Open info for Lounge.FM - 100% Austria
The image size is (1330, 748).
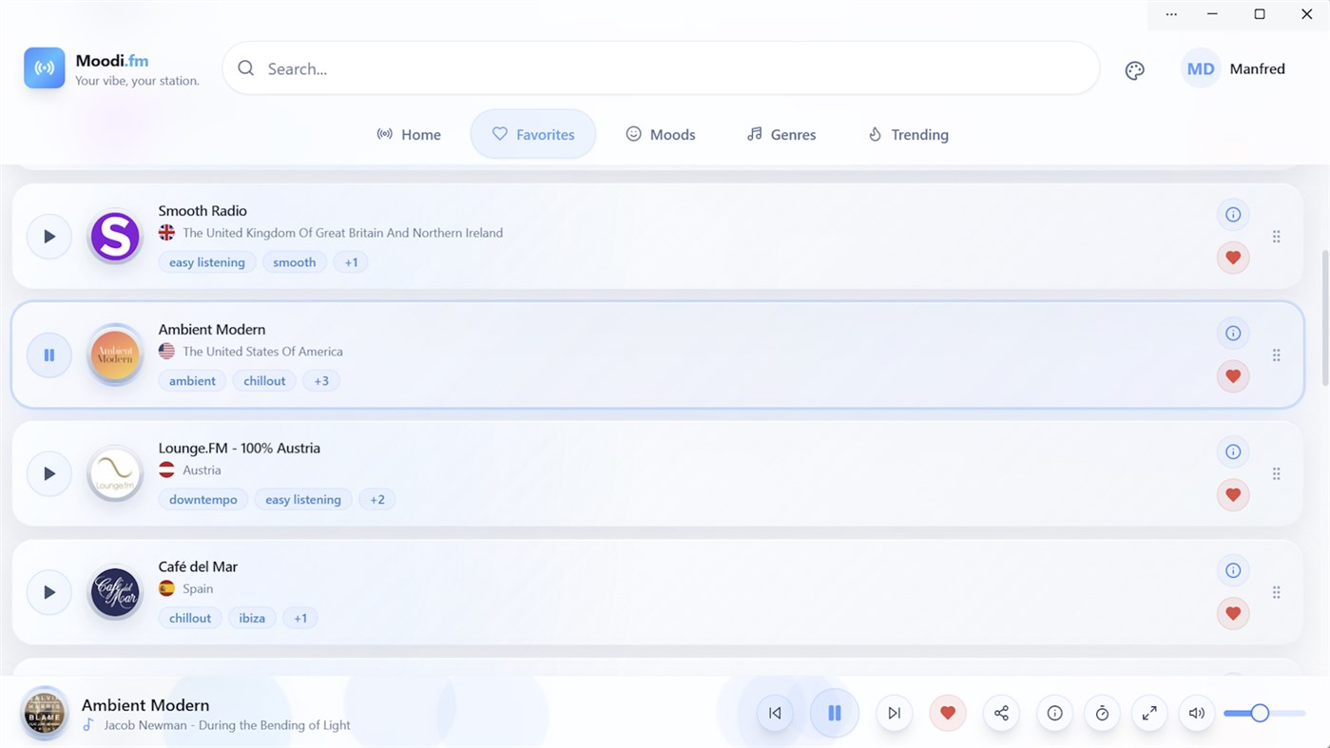click(x=1233, y=452)
